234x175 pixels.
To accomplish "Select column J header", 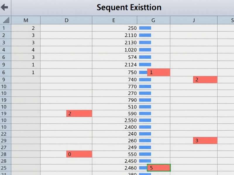I will (194, 20).
